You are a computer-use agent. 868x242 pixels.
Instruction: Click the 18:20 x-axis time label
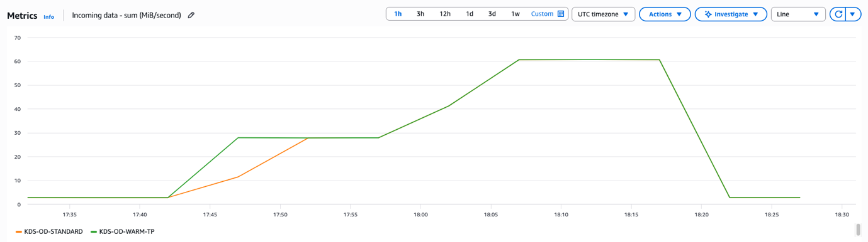tap(702, 214)
